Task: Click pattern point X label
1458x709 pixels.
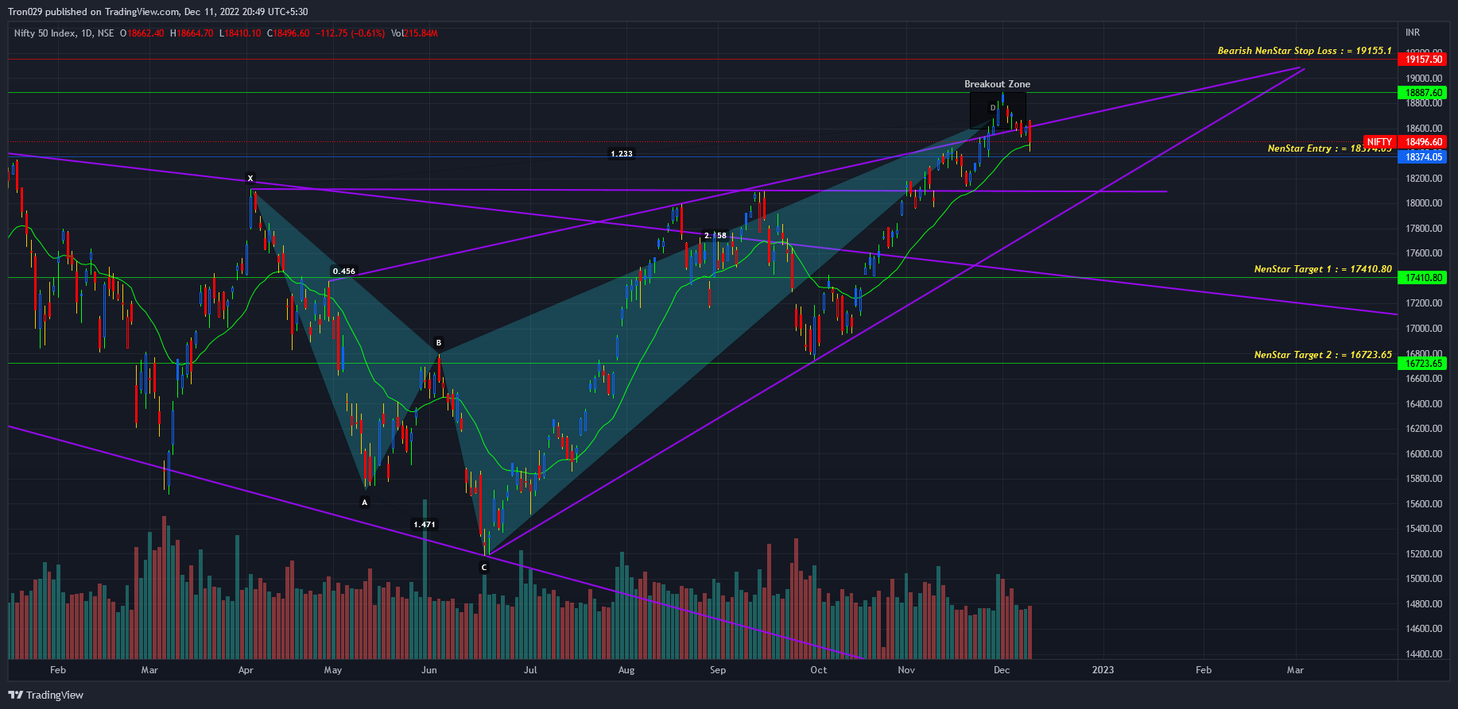Action: point(250,179)
